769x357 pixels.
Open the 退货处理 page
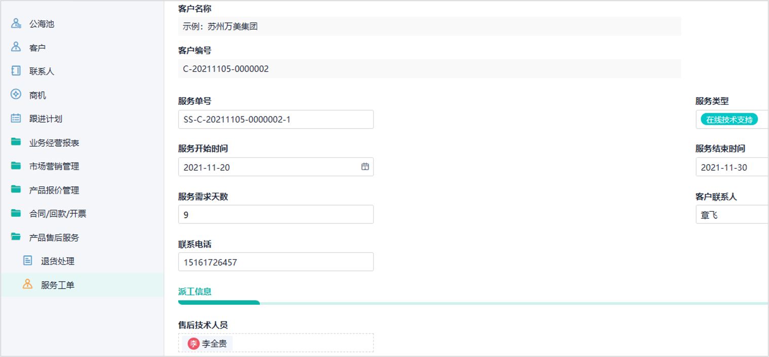82,261
